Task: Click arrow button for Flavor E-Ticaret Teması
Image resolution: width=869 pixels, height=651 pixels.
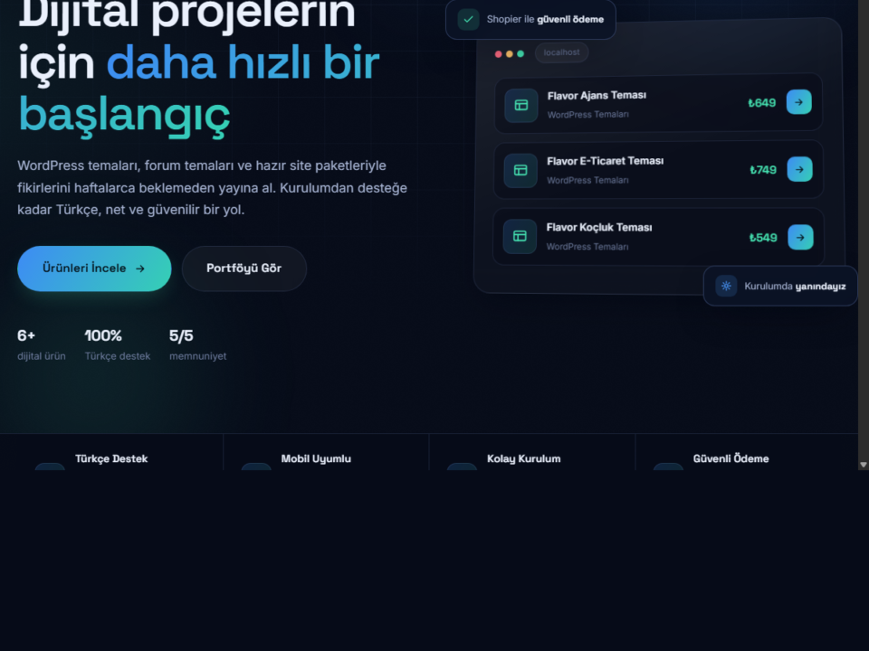Action: 799,169
